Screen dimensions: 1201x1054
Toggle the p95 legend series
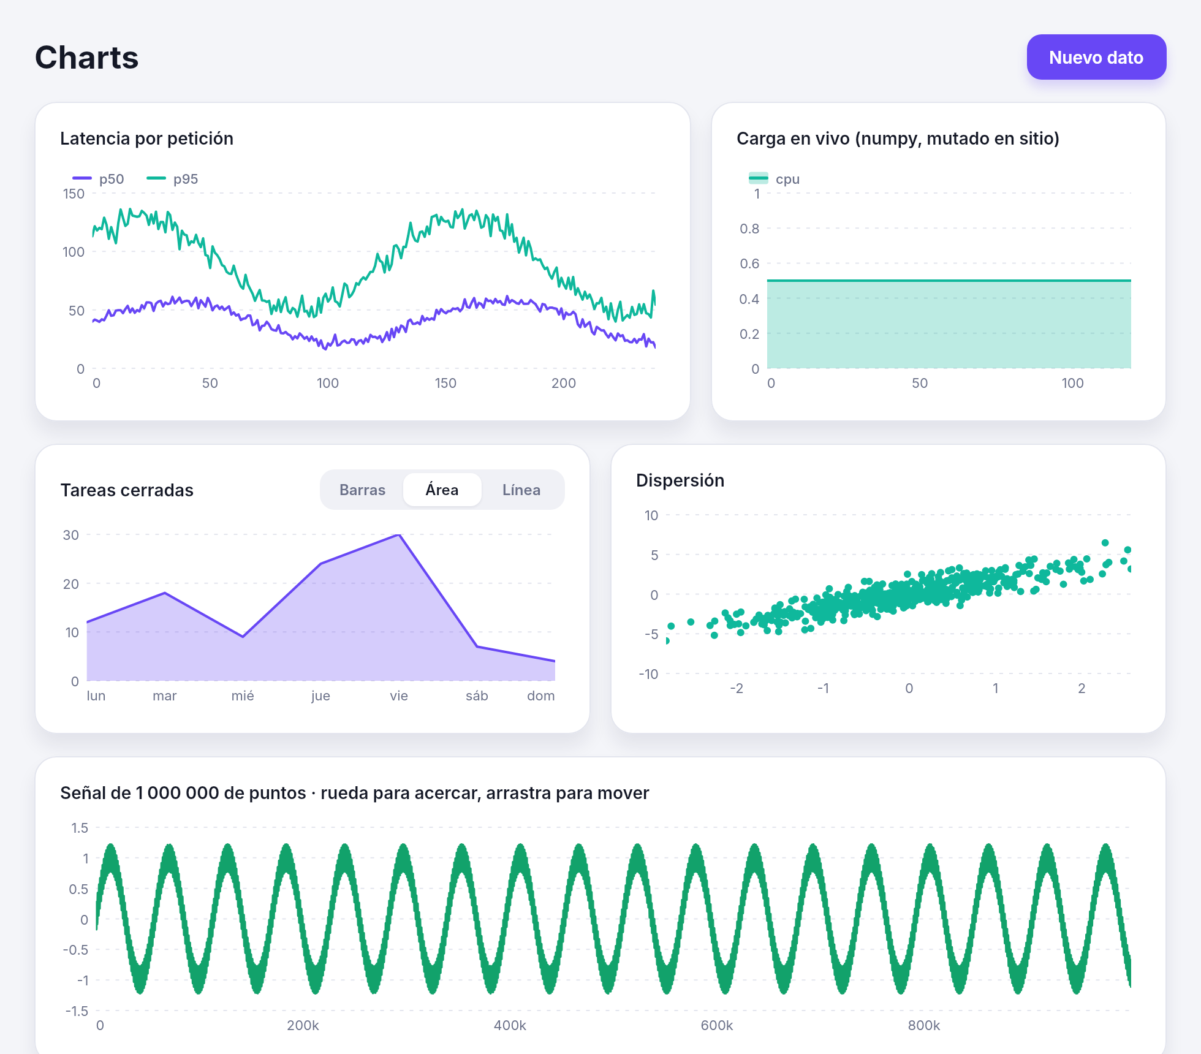point(173,179)
